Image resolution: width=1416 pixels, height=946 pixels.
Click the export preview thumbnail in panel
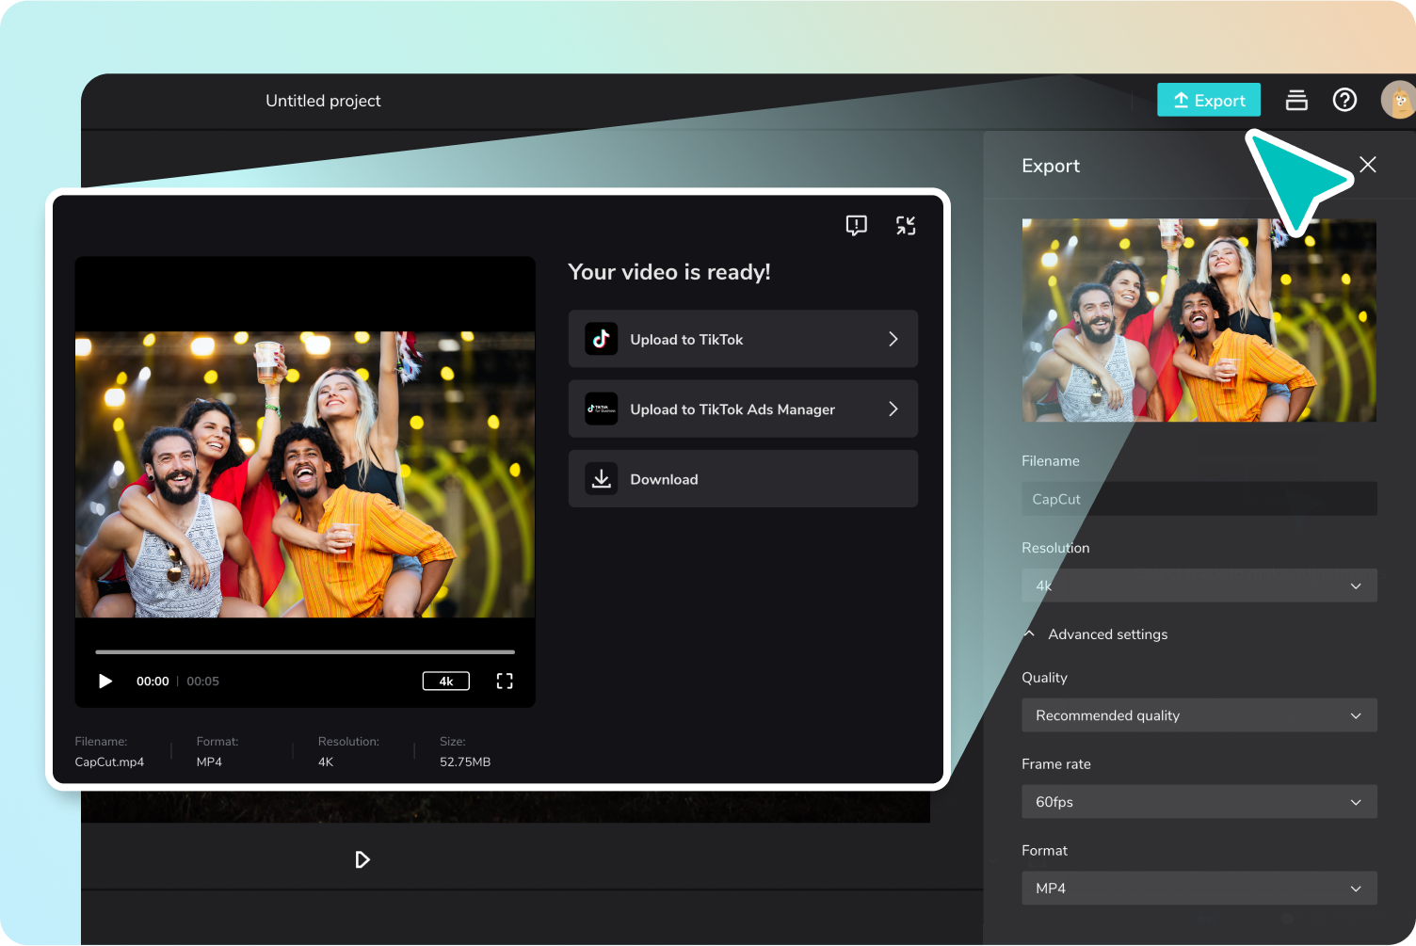(1199, 320)
